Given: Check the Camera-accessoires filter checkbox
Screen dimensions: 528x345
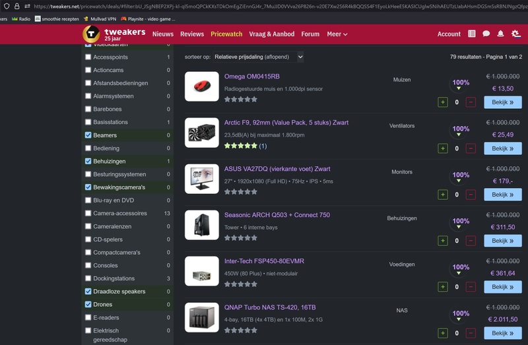Looking at the screenshot, I should click(88, 213).
